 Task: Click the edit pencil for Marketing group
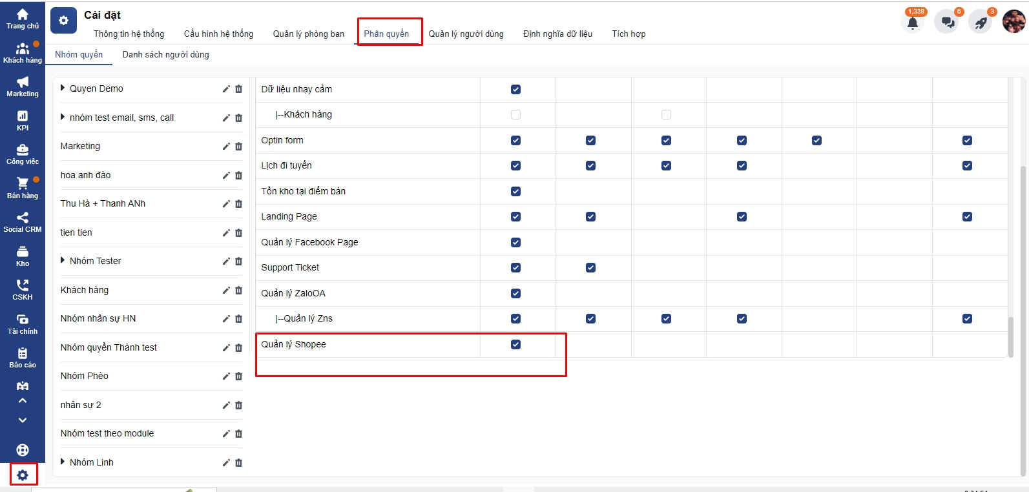coord(226,147)
